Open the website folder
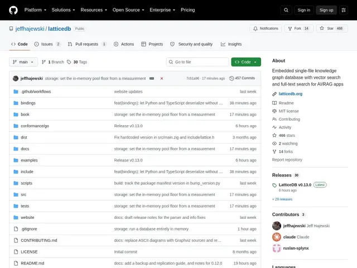 27,217
